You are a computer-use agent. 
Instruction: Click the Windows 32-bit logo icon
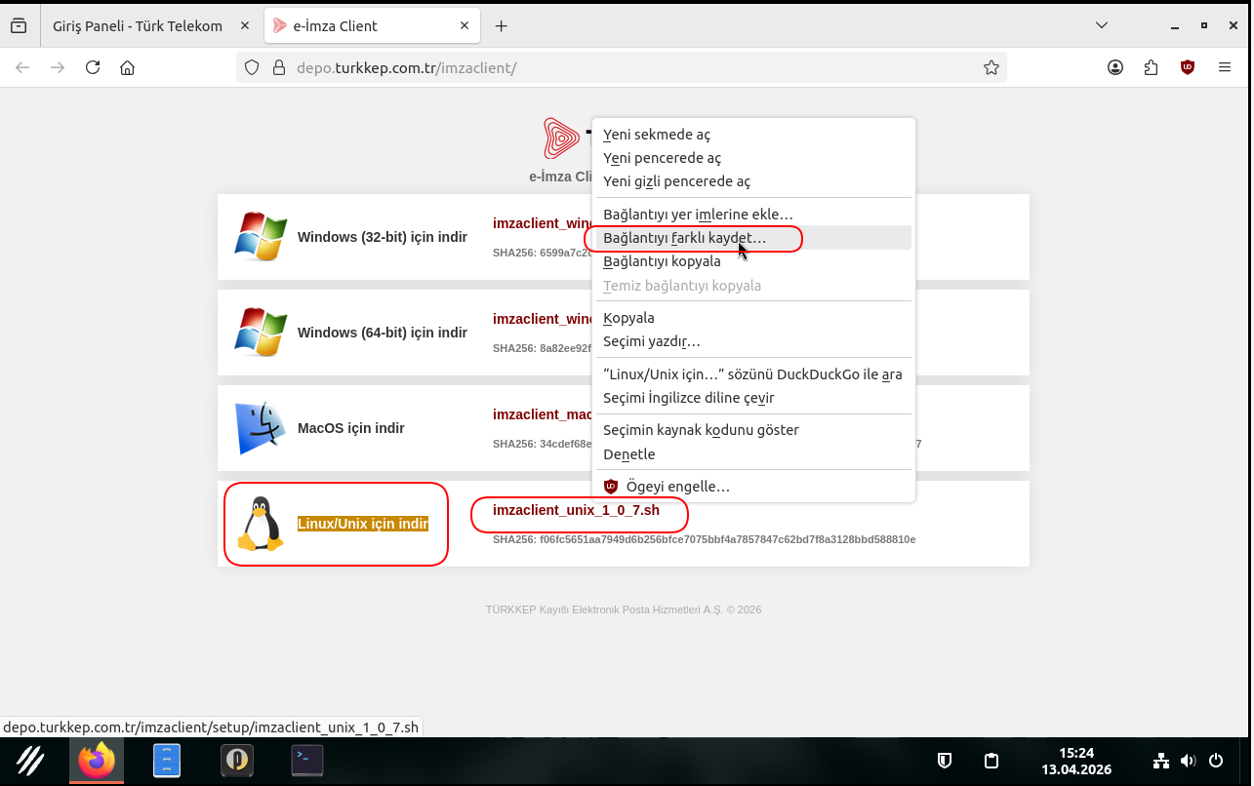pyautogui.click(x=261, y=237)
